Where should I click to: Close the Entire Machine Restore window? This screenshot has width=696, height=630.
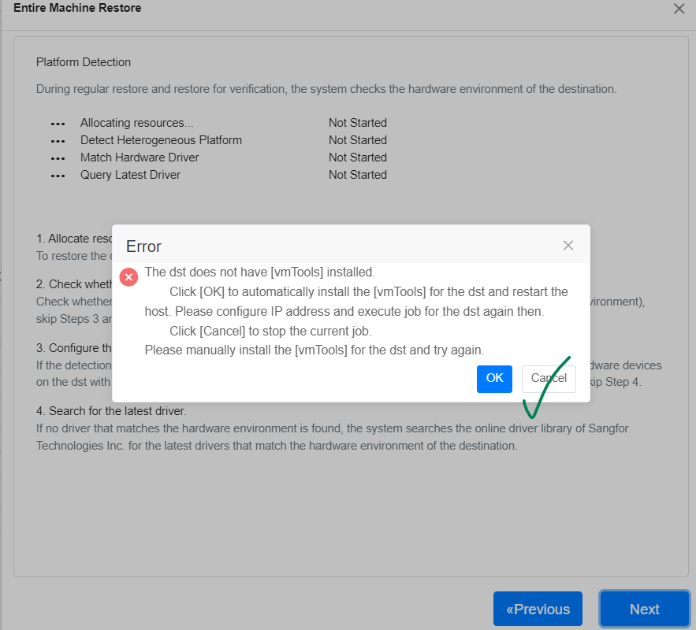pyautogui.click(x=679, y=9)
